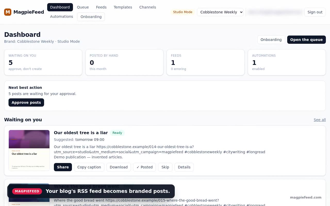Navigate to the Channels tab
The width and height of the screenshot is (330, 206).
148,7
